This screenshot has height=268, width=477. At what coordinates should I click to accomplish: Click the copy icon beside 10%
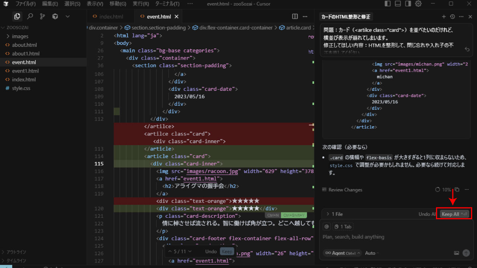click(457, 189)
